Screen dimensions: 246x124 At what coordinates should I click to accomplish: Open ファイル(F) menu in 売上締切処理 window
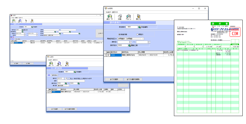(x=50, y=60)
